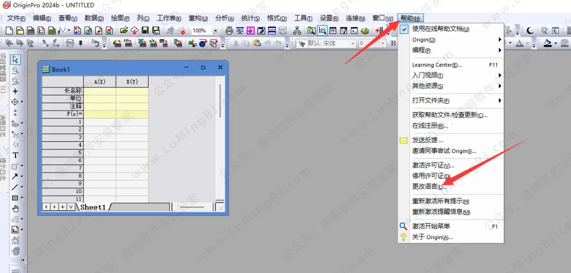Image resolution: width=571 pixels, height=273 pixels.
Task: Expand the Origin submenu in Help menu
Action: coord(455,40)
